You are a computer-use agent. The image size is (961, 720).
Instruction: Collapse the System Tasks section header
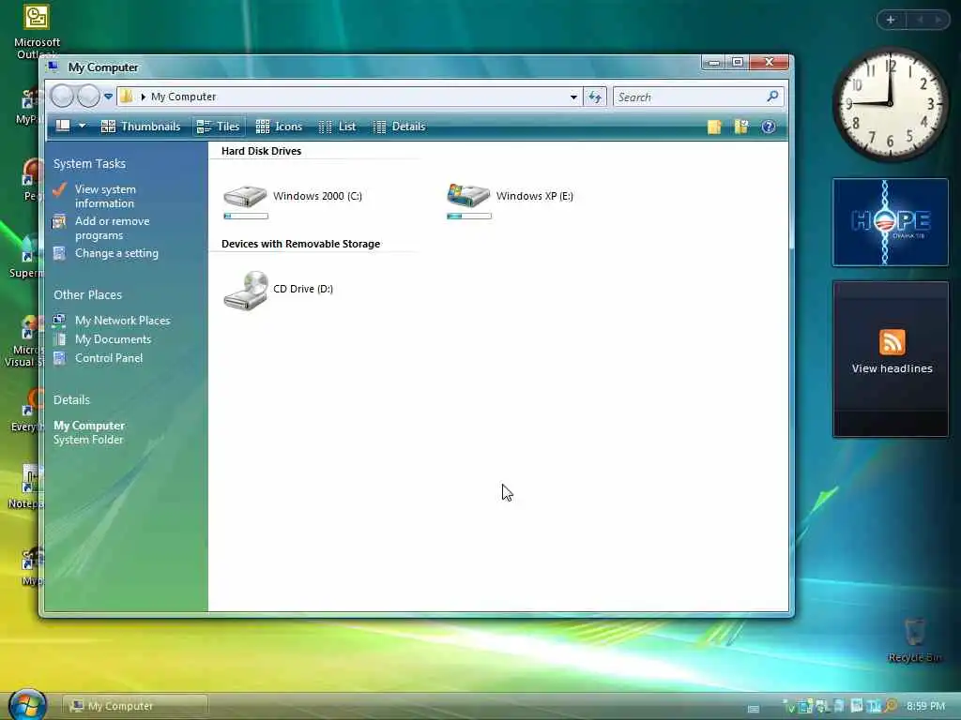click(89, 163)
